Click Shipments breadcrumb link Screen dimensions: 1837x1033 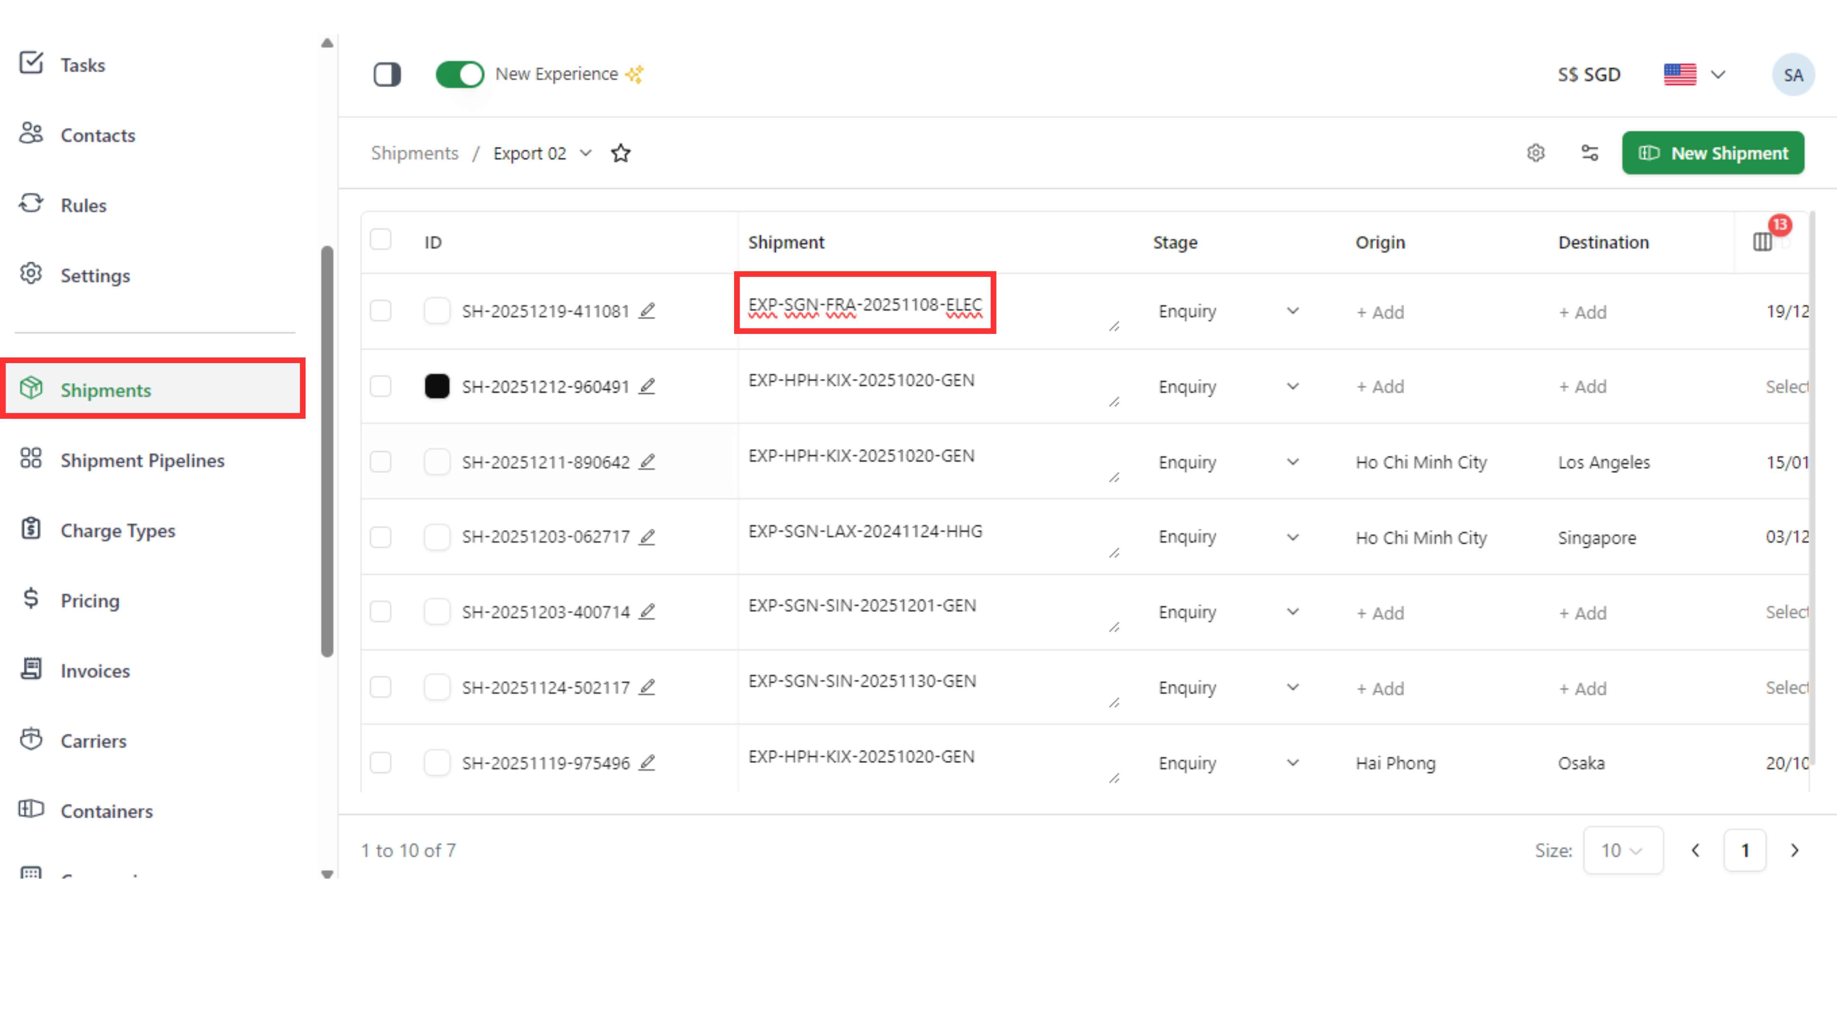[414, 153]
